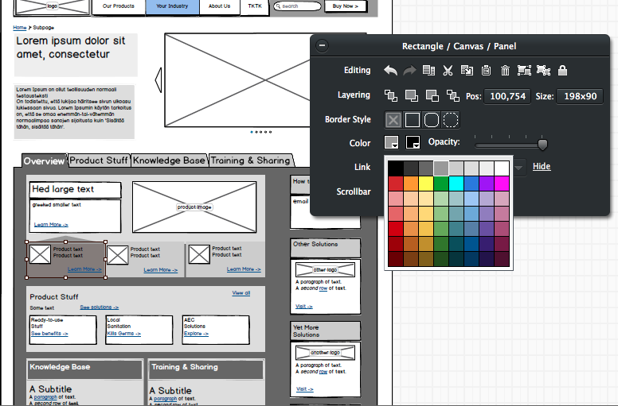
Task: Pick the black swatch in color palette
Action: (396, 168)
